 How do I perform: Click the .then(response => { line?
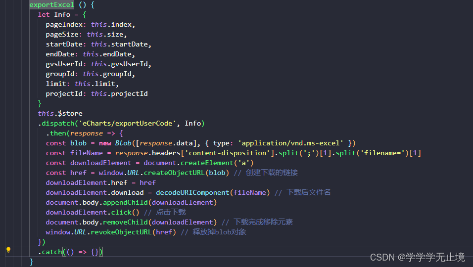coord(85,133)
